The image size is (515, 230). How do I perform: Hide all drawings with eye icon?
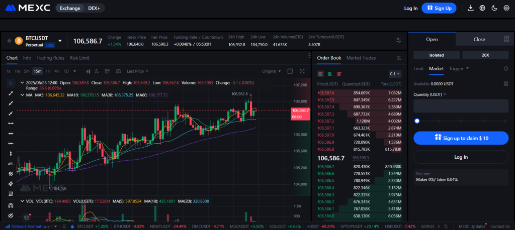[x=11, y=215]
